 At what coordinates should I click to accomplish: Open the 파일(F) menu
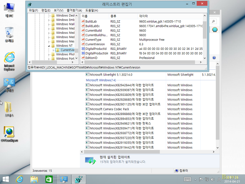(x=33, y=10)
